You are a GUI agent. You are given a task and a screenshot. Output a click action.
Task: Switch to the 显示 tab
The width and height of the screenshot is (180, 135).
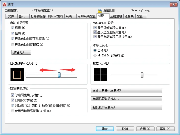click(23, 16)
